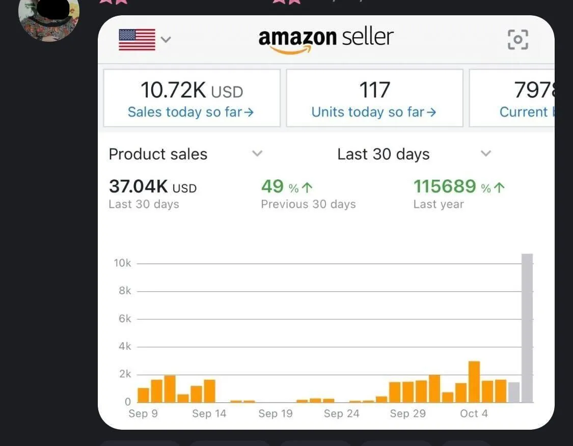This screenshot has width=573, height=446.
Task: Tap the partially visible Current balance card
Action: click(x=512, y=98)
